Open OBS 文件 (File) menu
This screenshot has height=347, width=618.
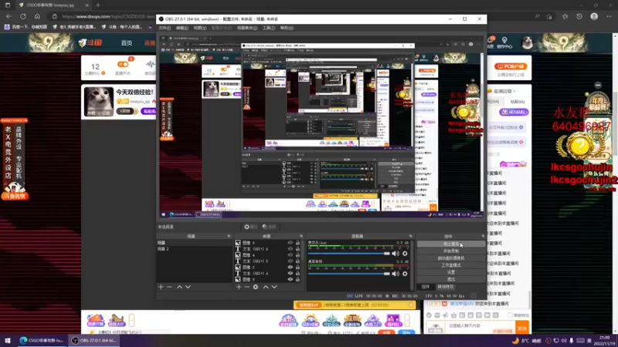pyautogui.click(x=165, y=28)
